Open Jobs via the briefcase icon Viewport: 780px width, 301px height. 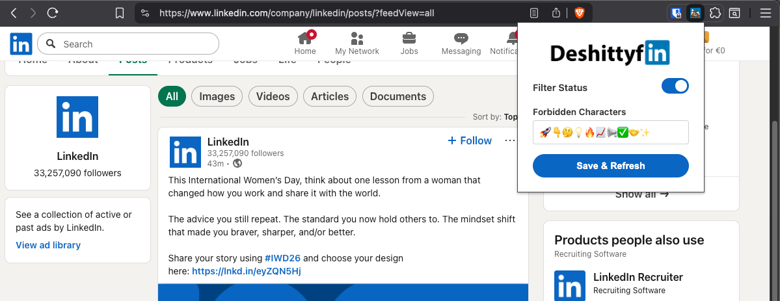coord(409,43)
